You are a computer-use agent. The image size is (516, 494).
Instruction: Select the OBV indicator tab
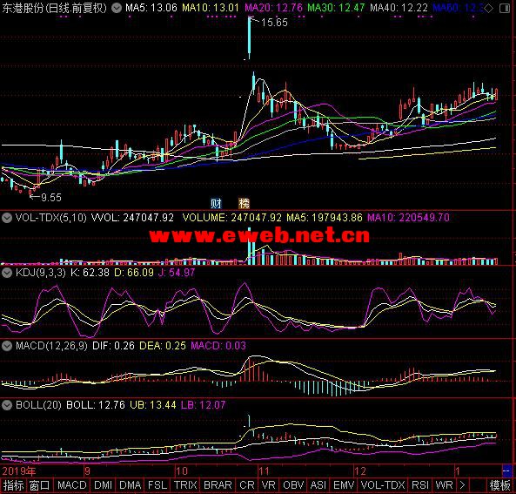[x=293, y=485]
